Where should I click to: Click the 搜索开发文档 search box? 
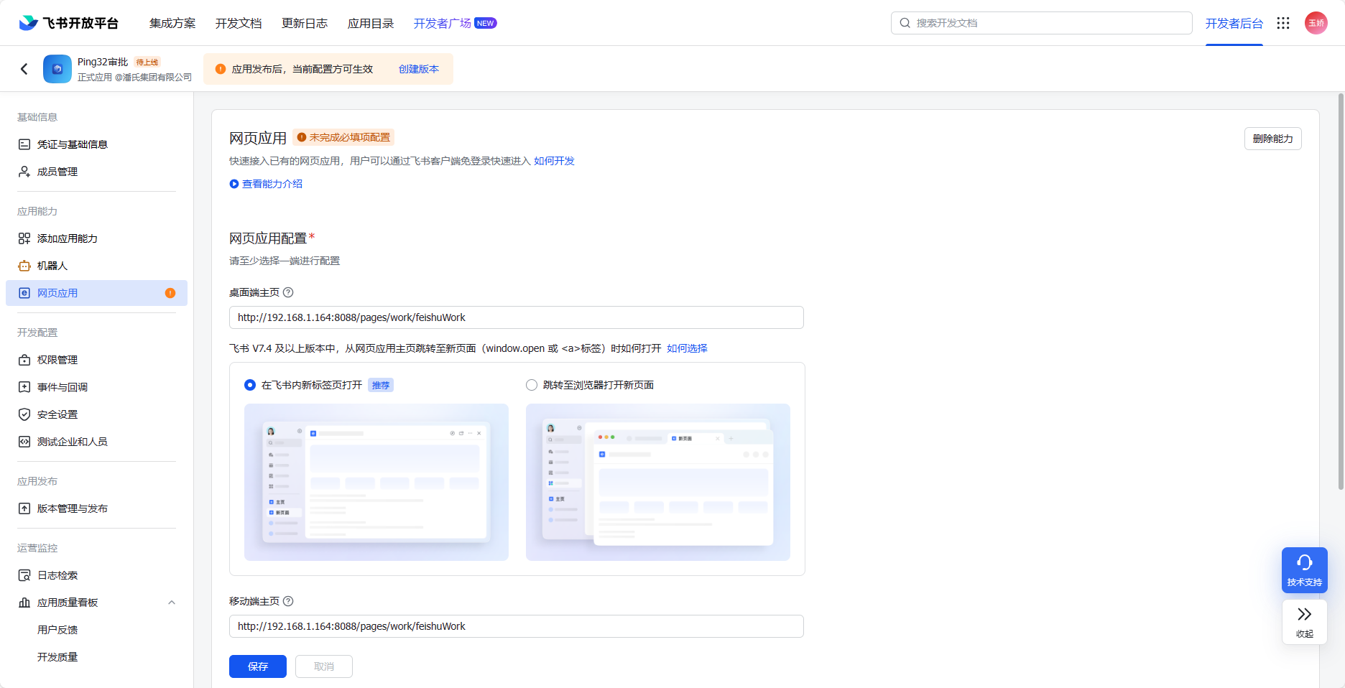[1042, 23]
